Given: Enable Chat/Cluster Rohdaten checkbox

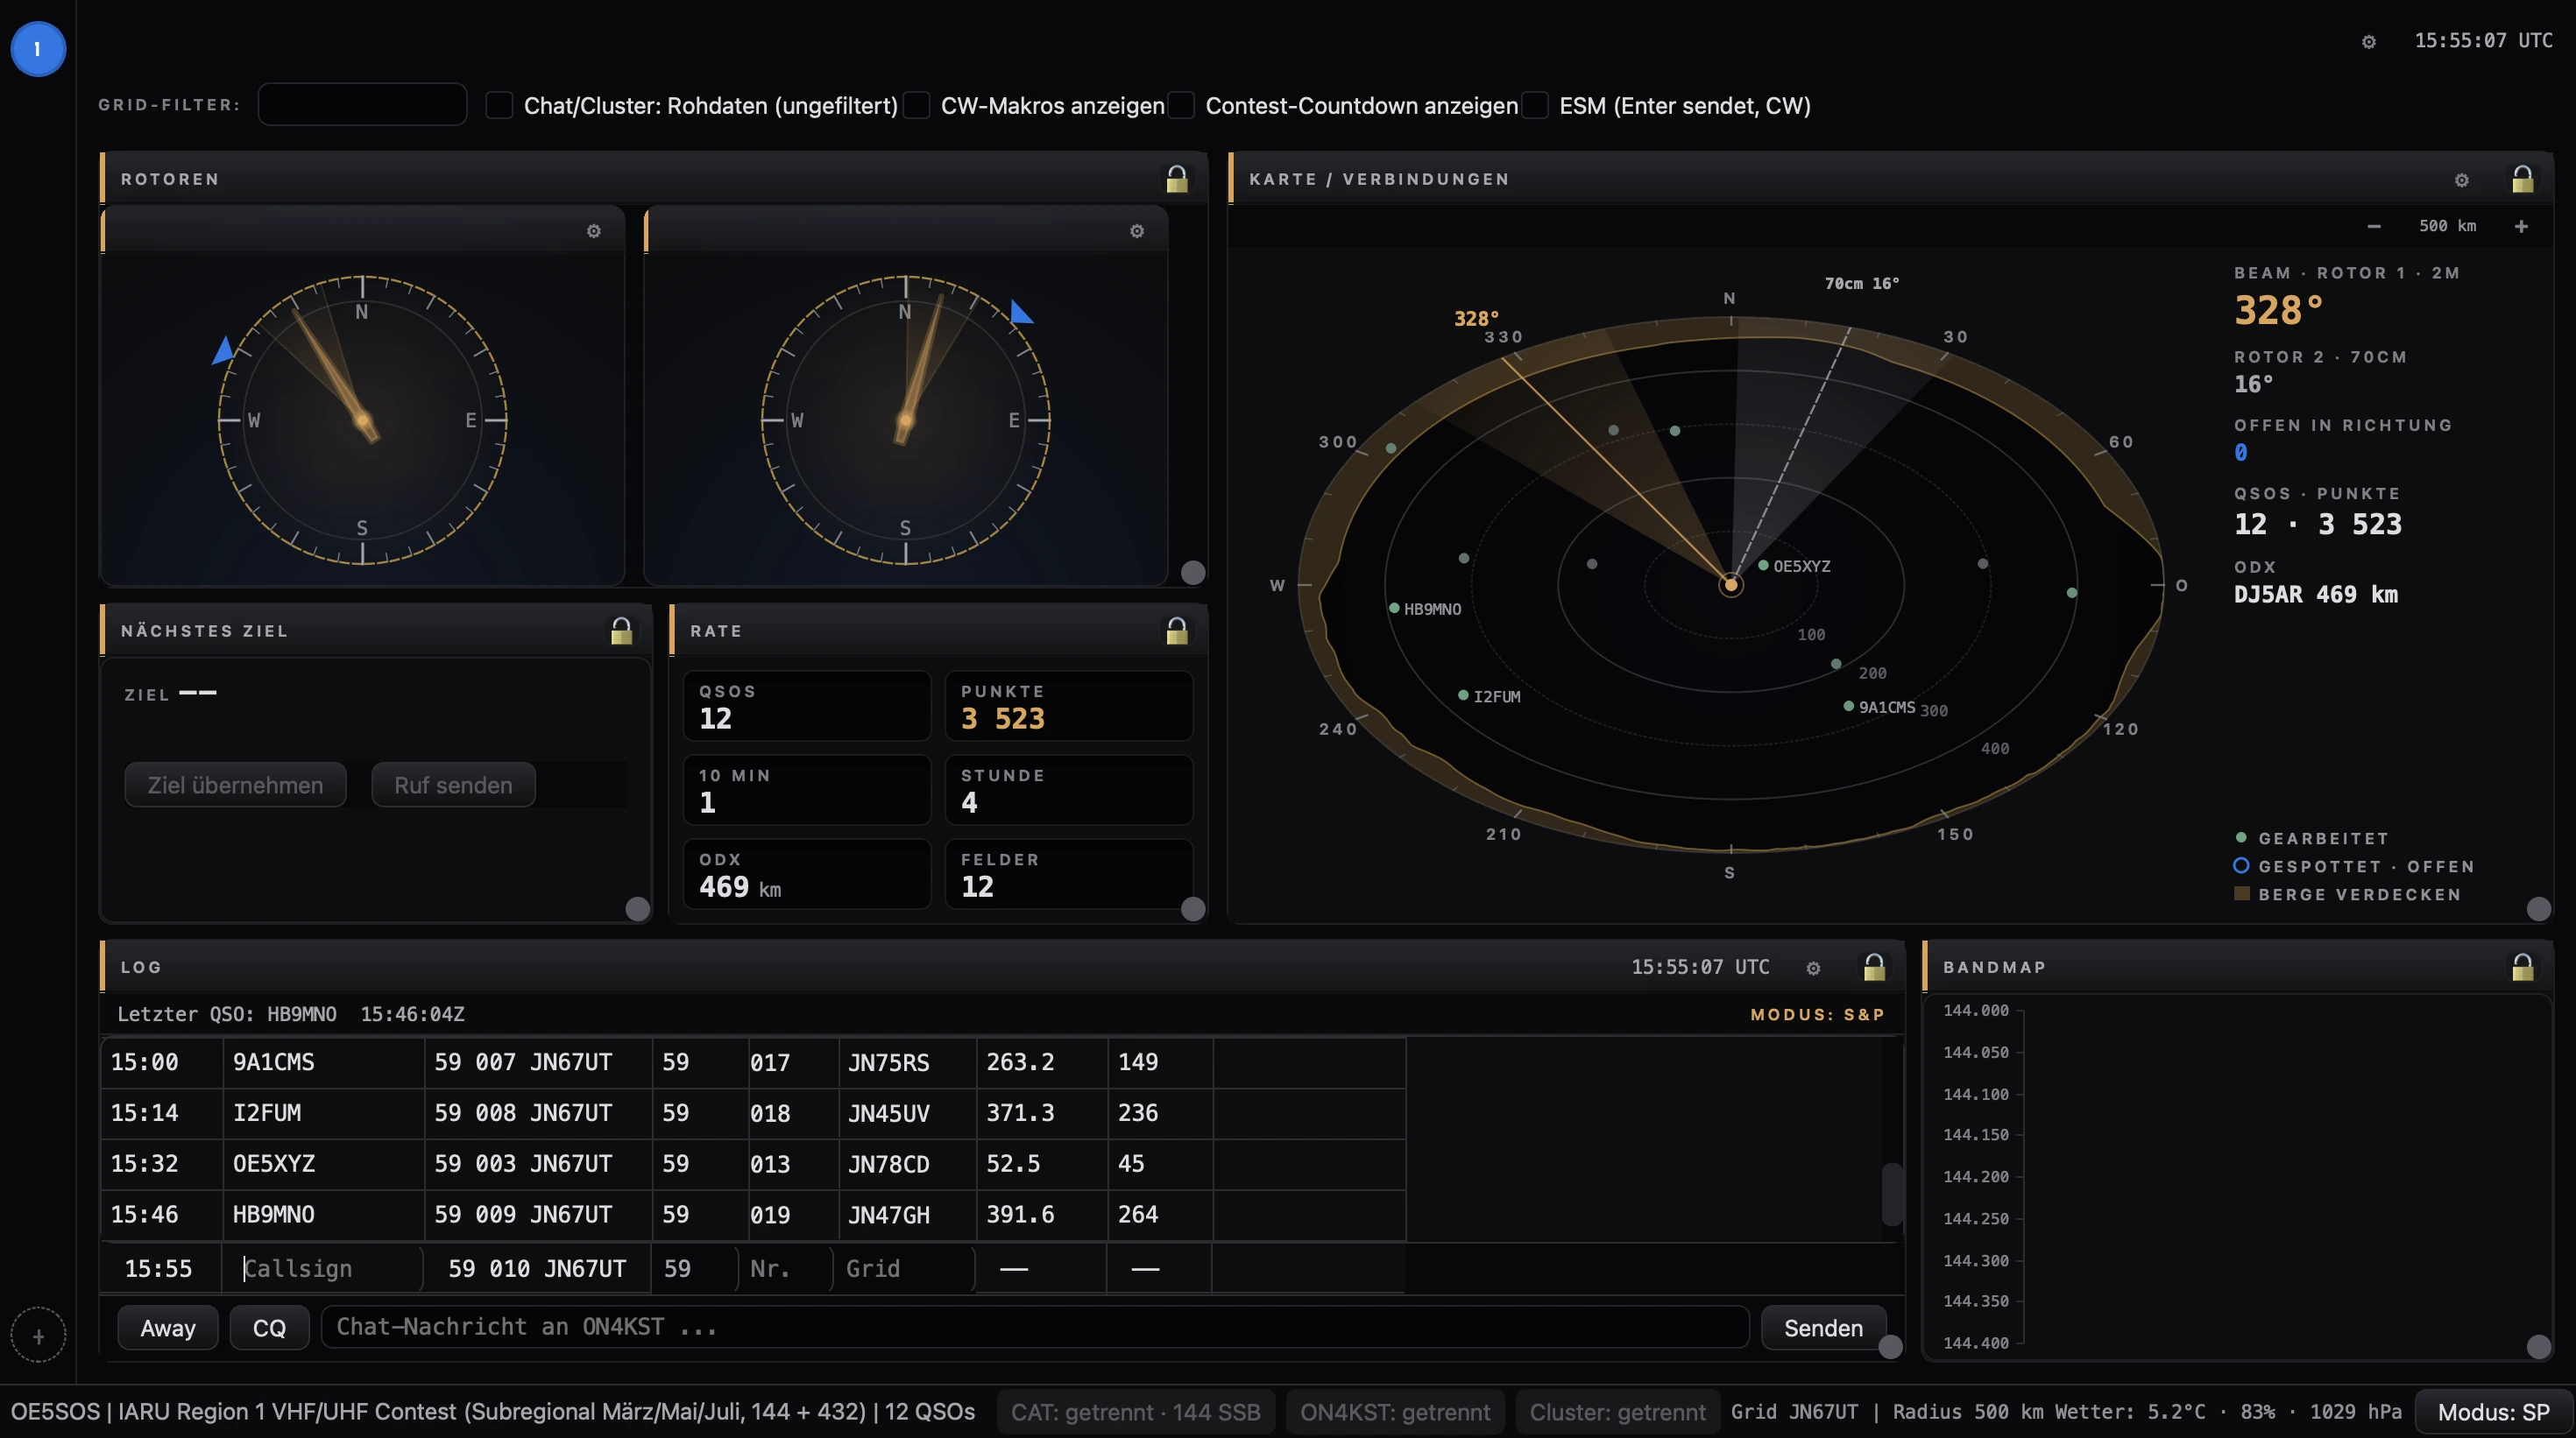Looking at the screenshot, I should tap(499, 105).
